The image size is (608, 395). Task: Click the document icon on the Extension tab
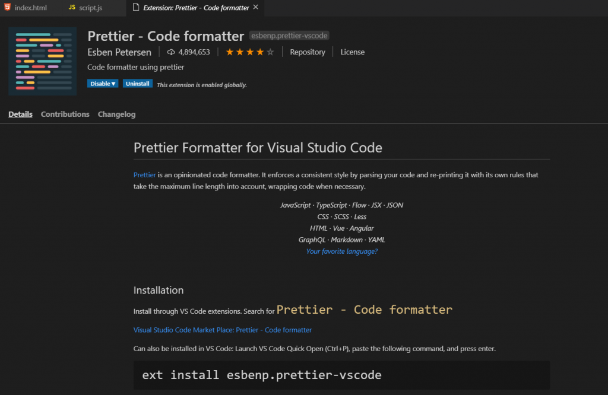click(x=136, y=7)
